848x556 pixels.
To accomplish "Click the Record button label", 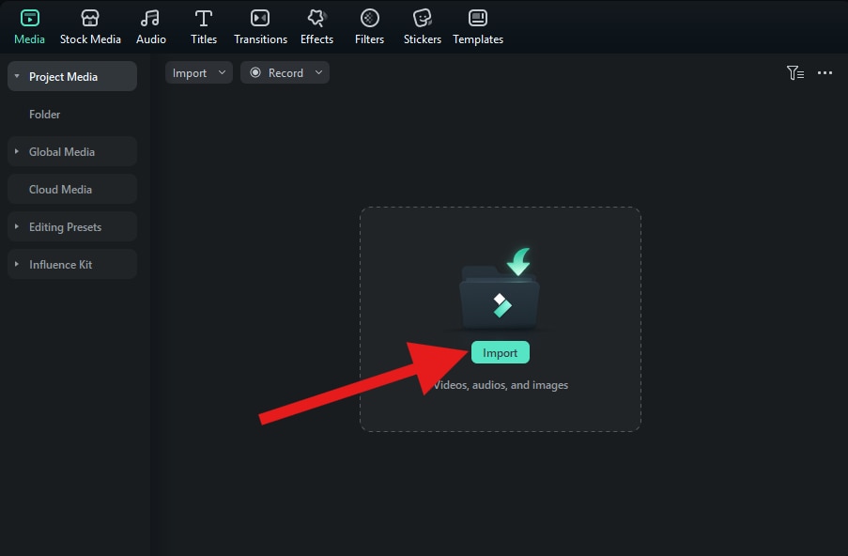I will click(x=285, y=73).
